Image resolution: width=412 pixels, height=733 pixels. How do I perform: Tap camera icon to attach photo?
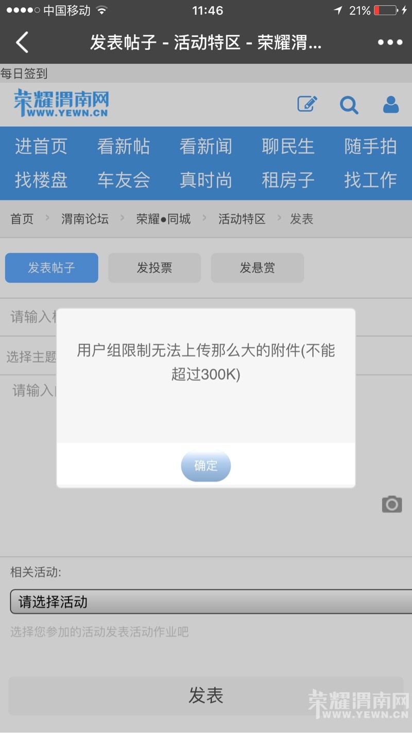392,504
